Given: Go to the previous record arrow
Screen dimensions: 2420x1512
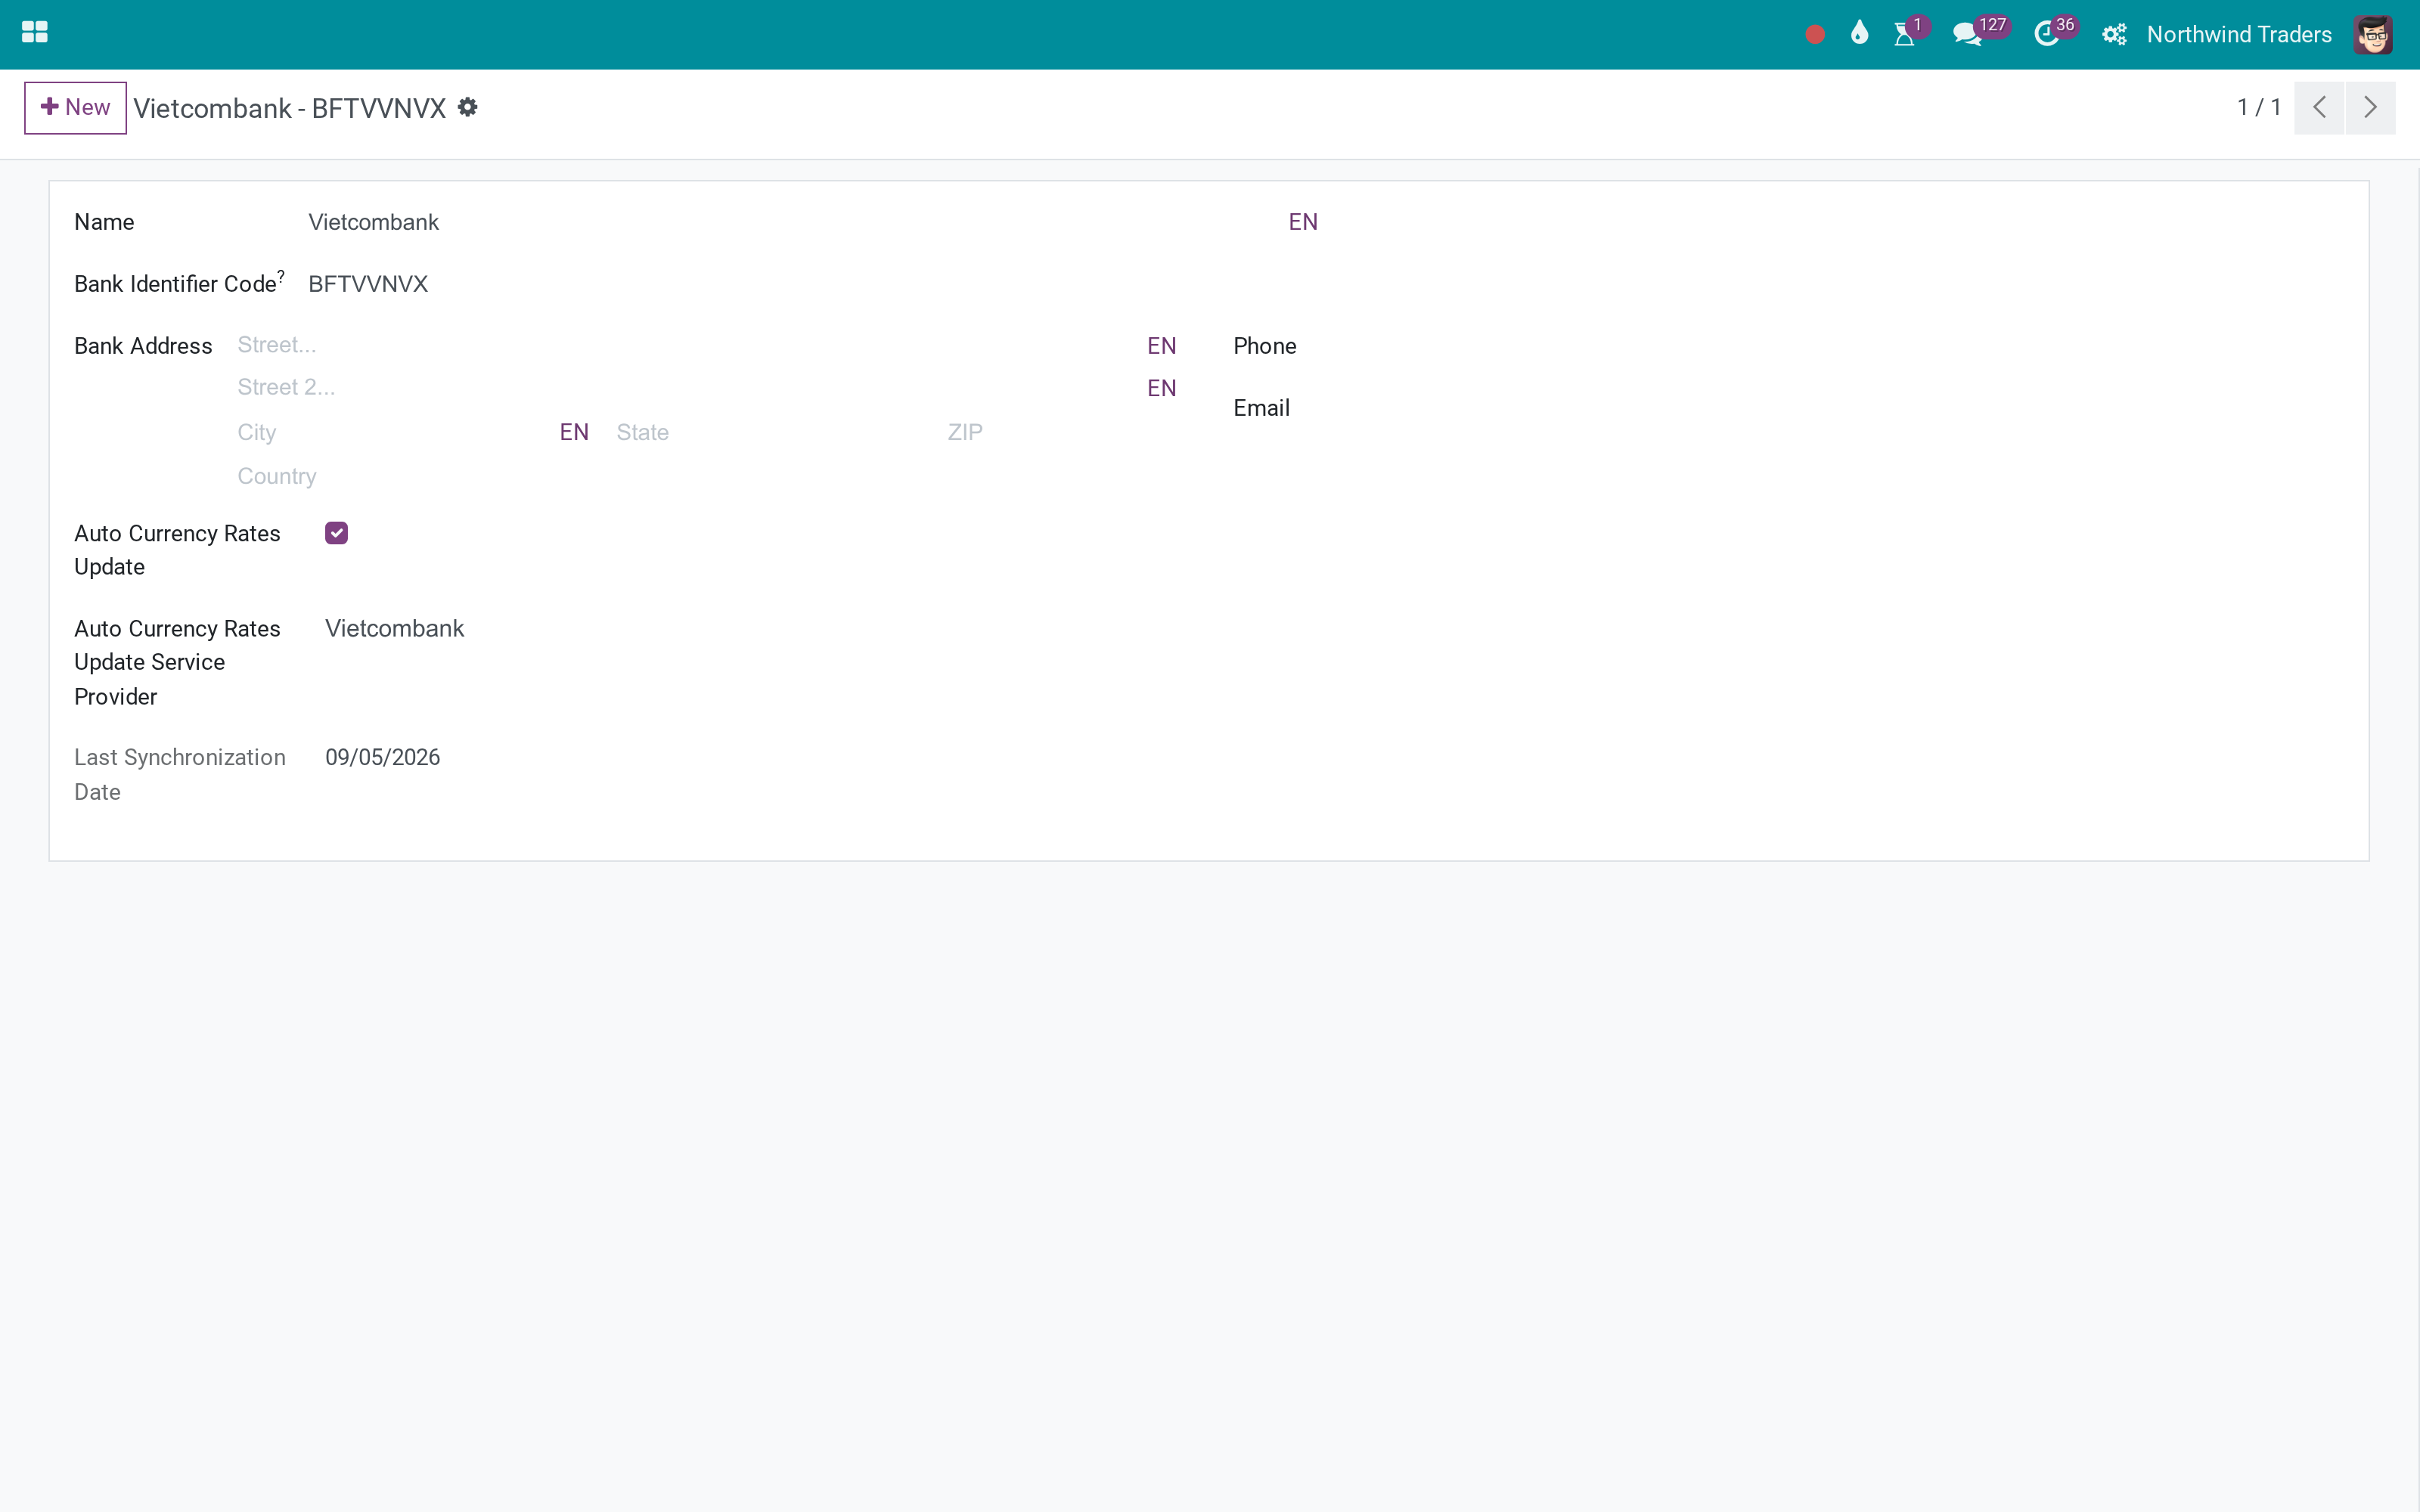Looking at the screenshot, I should [2319, 107].
